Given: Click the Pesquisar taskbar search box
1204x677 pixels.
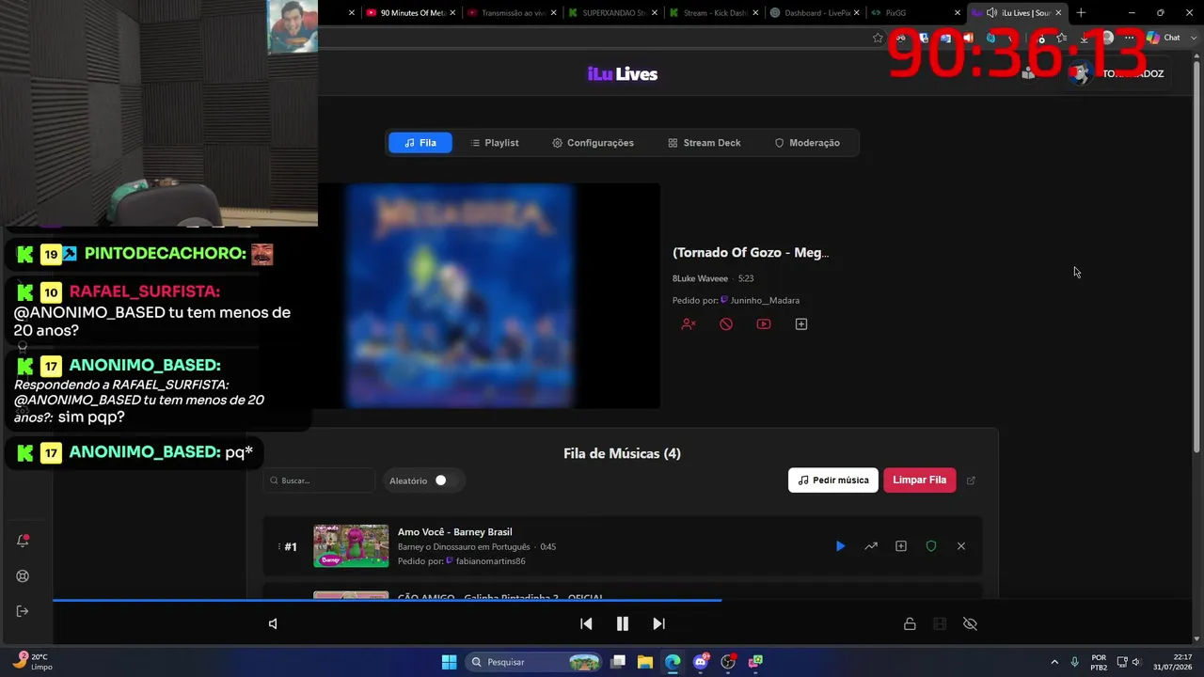Looking at the screenshot, I should (x=533, y=662).
